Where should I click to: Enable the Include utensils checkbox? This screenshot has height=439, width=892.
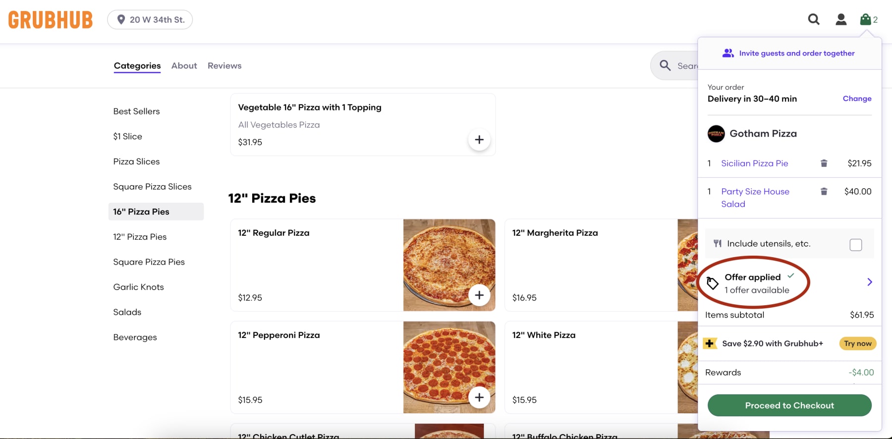point(856,244)
